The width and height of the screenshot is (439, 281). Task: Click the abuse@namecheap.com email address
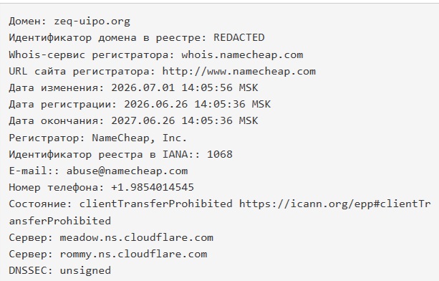(x=127, y=171)
